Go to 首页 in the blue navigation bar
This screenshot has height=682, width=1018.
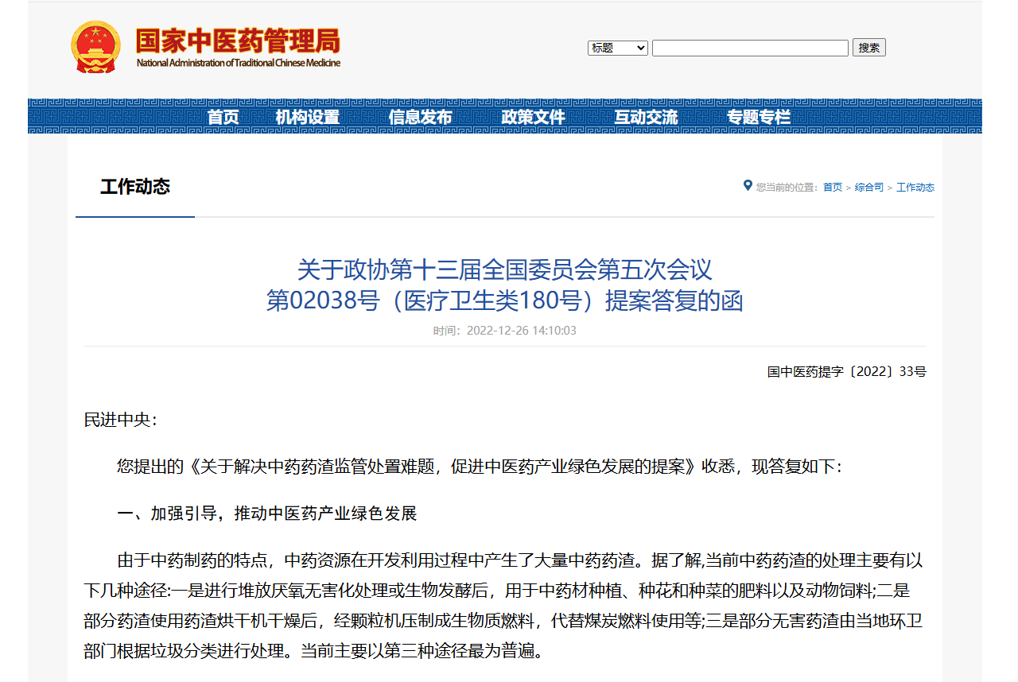click(x=223, y=118)
